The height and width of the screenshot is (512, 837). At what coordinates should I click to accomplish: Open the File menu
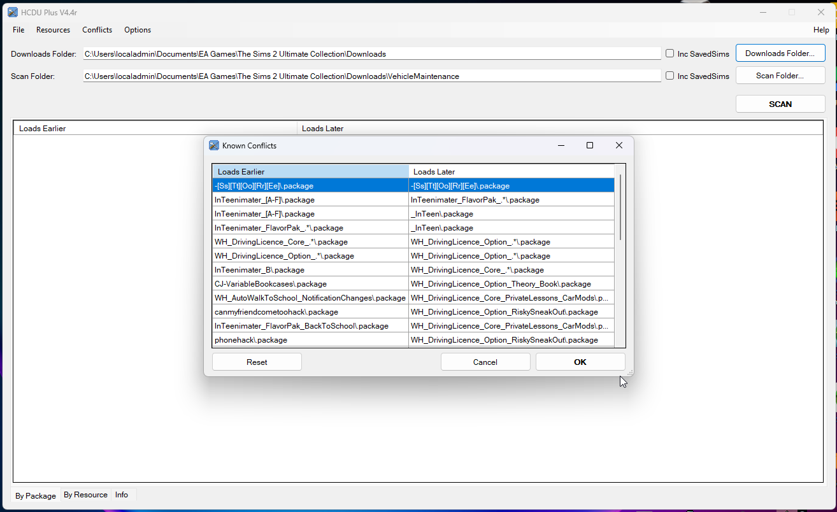click(18, 30)
